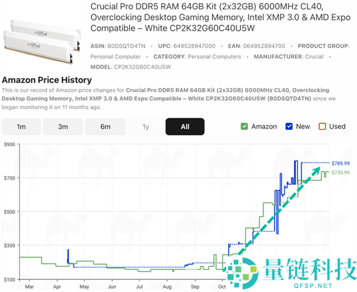Viewport: 357px width, 292px height.
Task: Click the $100 y-axis label
Action: (10, 280)
